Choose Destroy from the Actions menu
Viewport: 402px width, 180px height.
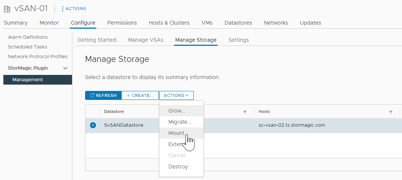(181, 167)
